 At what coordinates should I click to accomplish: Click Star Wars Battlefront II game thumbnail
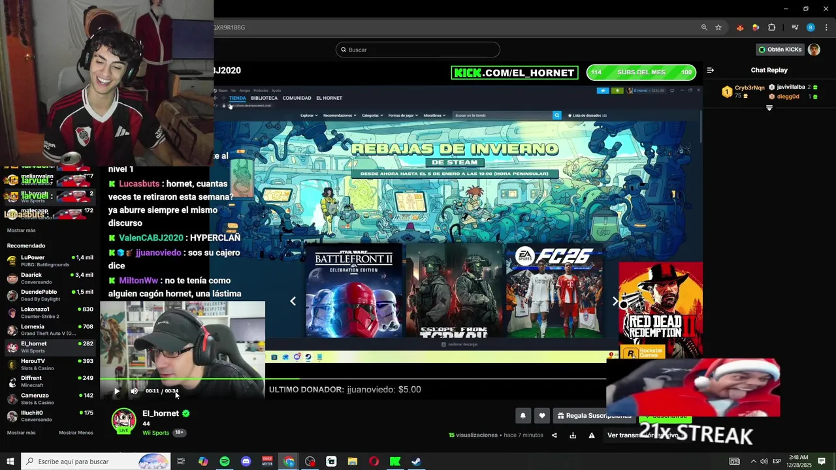coord(355,290)
